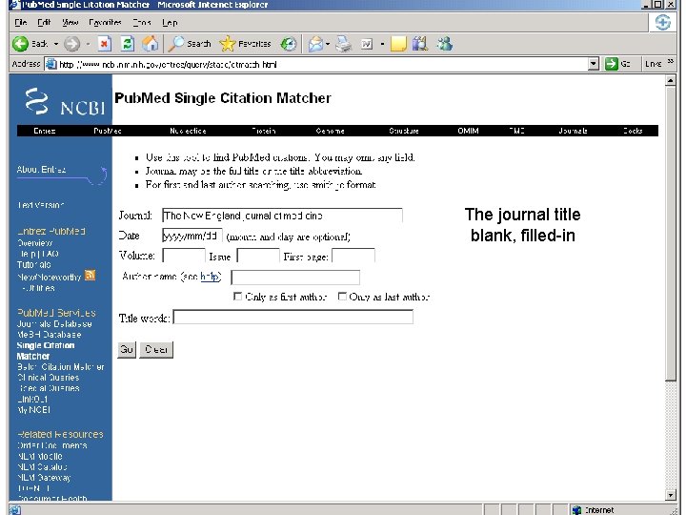Click the Title words input field
Image resolution: width=686 pixels, height=515 pixels.
point(293,317)
